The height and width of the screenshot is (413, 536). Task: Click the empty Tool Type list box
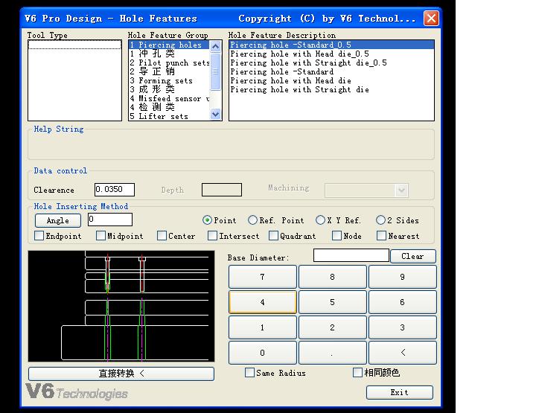click(x=75, y=80)
